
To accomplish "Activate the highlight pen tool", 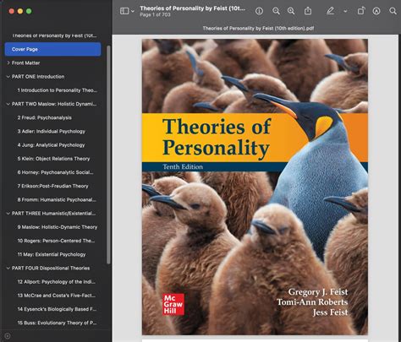I will (x=330, y=11).
